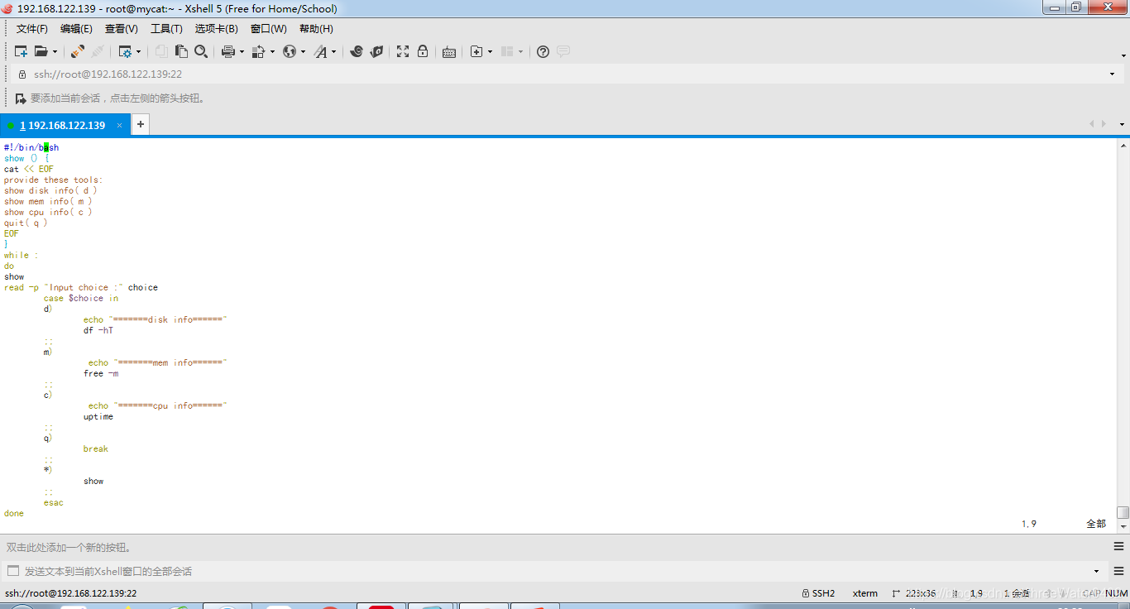Screen dimensions: 1130x609
Task: Click the New Session icon in toolbar
Action: click(21, 51)
